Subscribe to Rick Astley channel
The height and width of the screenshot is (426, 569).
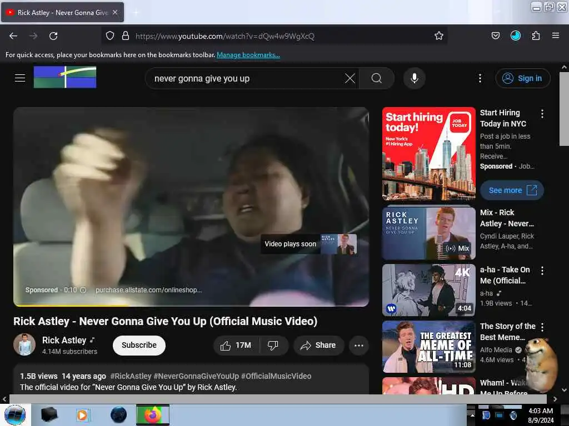point(139,345)
